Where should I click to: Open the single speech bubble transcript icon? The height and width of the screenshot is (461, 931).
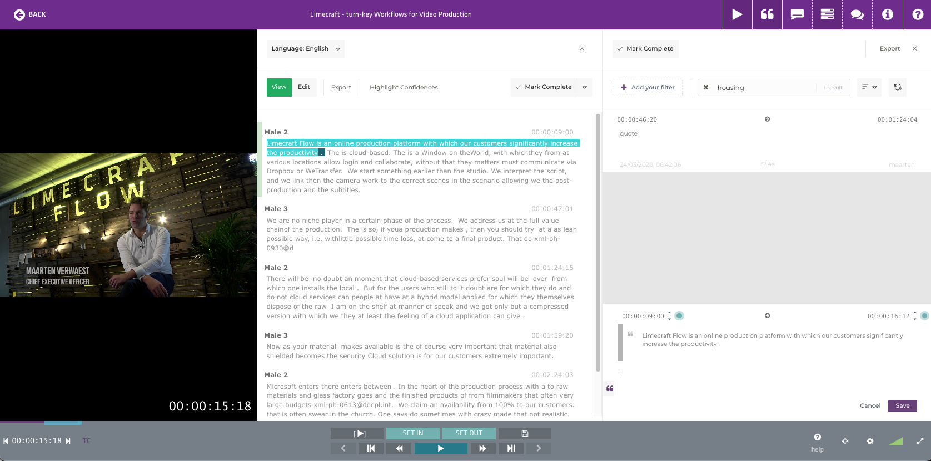pyautogui.click(x=798, y=14)
